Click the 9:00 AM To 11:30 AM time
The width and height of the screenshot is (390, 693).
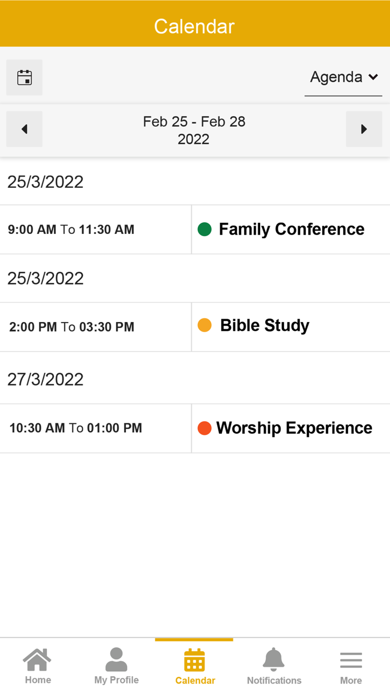[x=71, y=230]
